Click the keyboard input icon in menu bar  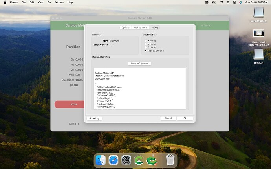coord(207,2)
